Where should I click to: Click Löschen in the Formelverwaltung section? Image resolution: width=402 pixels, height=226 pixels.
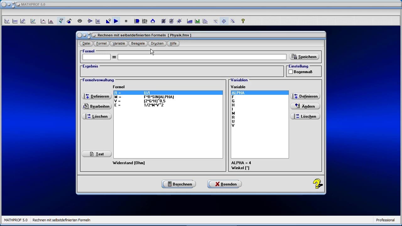(97, 116)
